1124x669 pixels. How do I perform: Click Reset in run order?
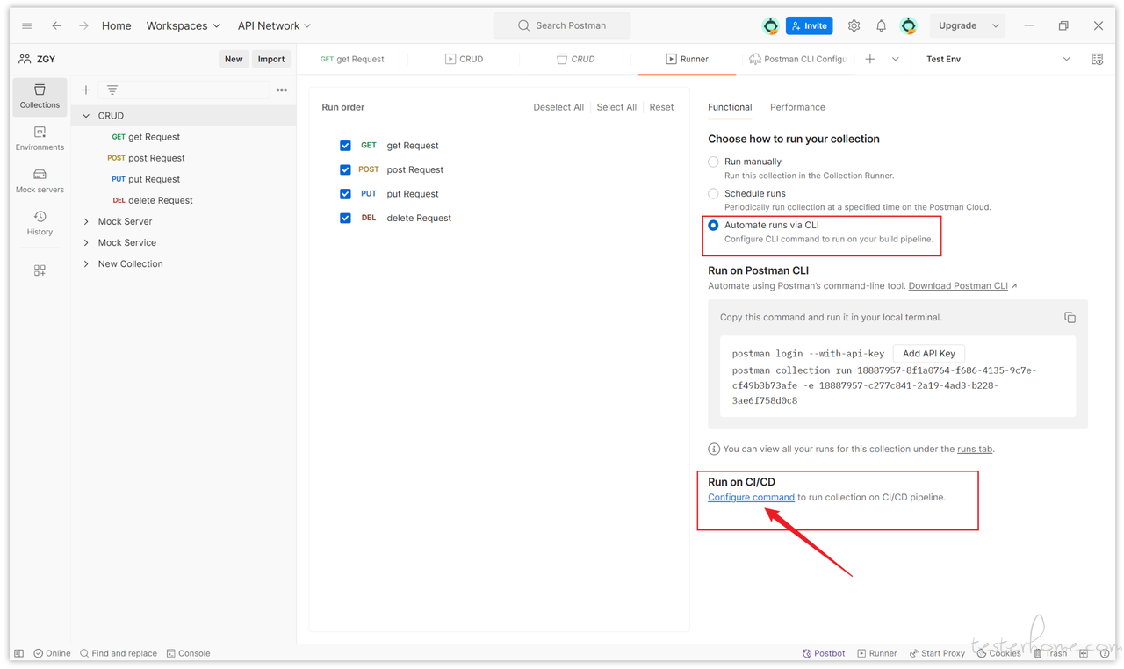661,107
